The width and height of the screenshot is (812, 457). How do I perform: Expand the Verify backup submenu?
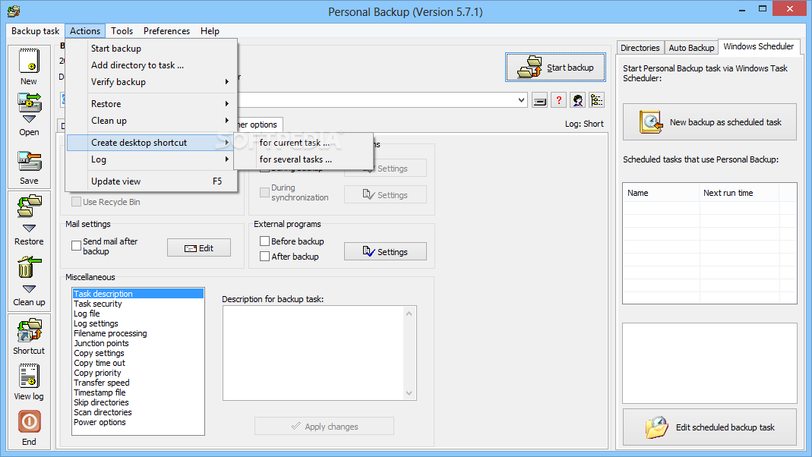tap(227, 82)
